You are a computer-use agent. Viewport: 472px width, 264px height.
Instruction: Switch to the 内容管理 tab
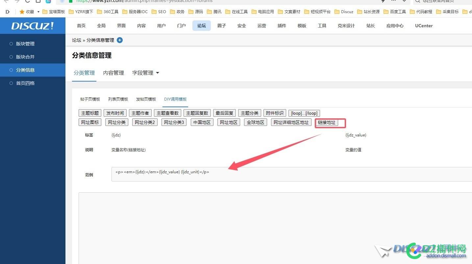coord(113,73)
